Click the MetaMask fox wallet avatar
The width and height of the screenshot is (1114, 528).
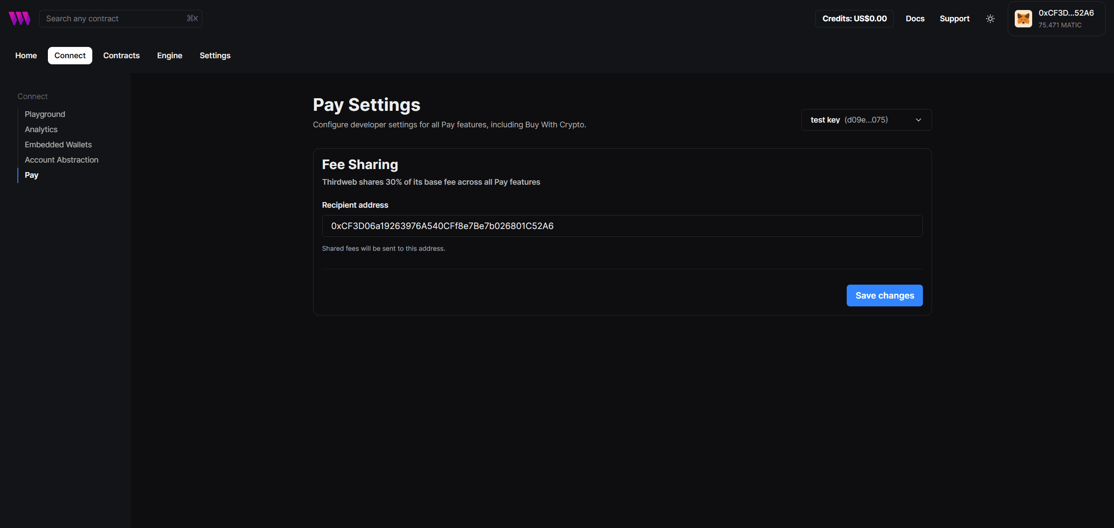click(x=1023, y=19)
